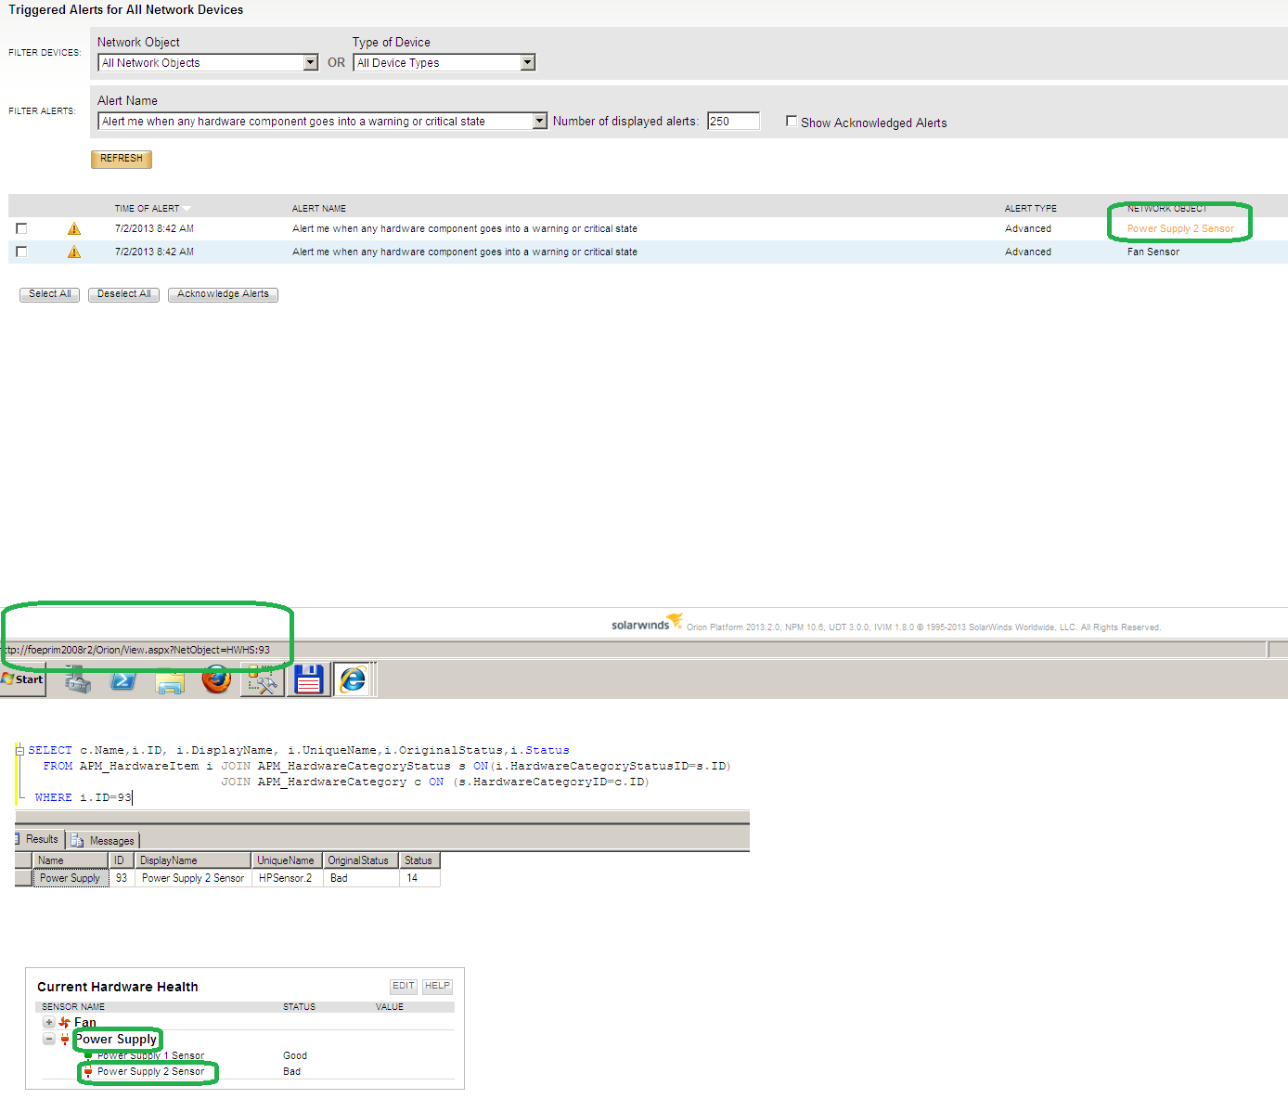Click the Fan tree label
This screenshot has height=1099, width=1288.
tap(85, 1022)
